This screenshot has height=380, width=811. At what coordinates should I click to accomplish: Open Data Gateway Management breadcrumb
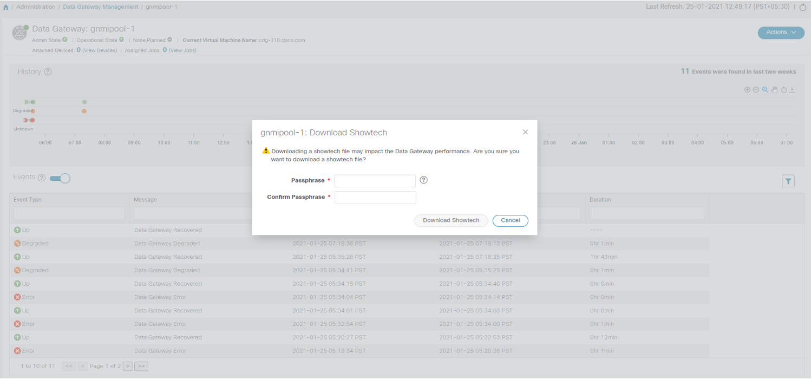pyautogui.click(x=100, y=7)
